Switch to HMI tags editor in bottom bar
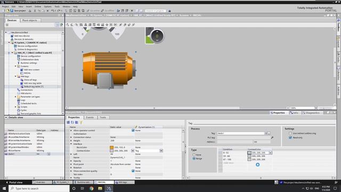 coord(124,182)
